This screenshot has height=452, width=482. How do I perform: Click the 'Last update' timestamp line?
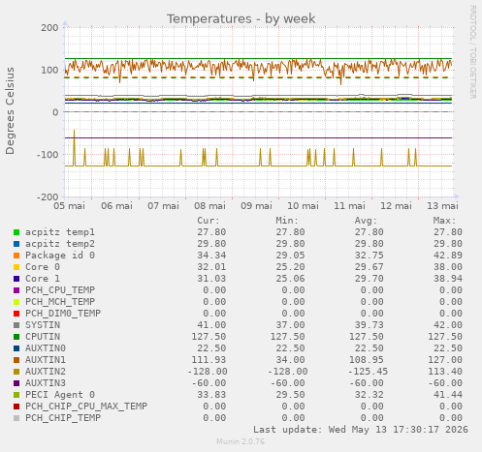[x=361, y=430]
